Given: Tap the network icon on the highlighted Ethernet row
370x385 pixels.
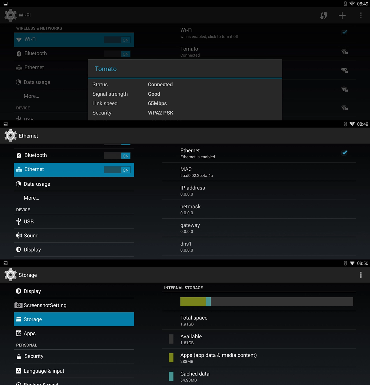Looking at the screenshot, I should (19, 170).
